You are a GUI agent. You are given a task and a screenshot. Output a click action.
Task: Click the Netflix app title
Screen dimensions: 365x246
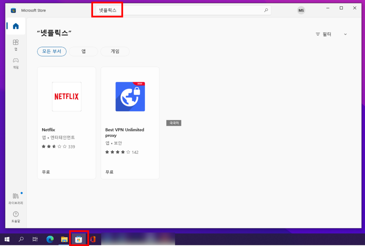click(48, 130)
